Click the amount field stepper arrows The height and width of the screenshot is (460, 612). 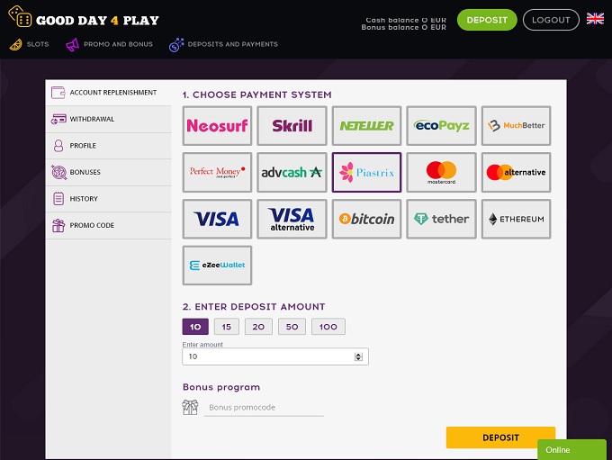point(359,356)
